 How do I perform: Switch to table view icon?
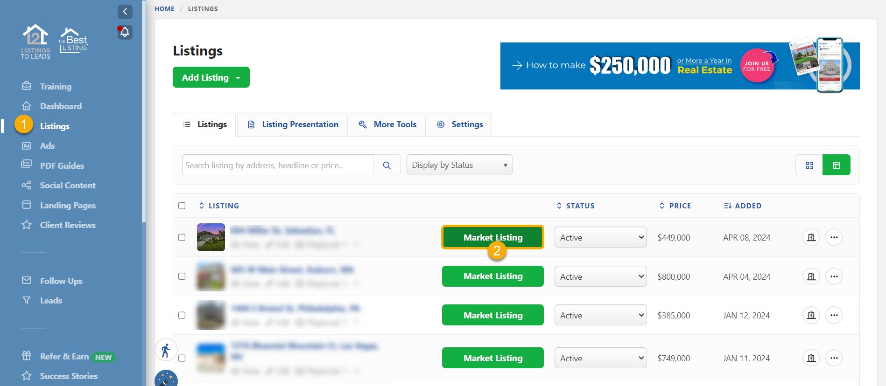pos(837,165)
